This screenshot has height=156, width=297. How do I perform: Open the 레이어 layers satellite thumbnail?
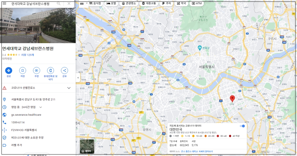point(87,147)
